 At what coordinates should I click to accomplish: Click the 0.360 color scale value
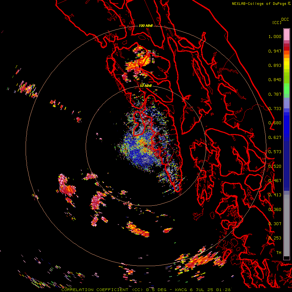tap(275, 210)
